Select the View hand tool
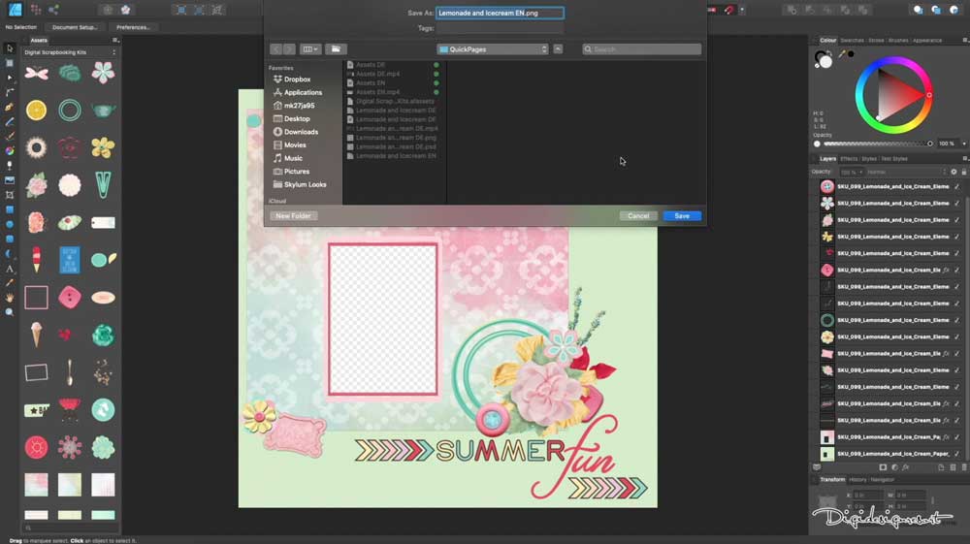Screen dimensions: 970x544 click(10, 298)
